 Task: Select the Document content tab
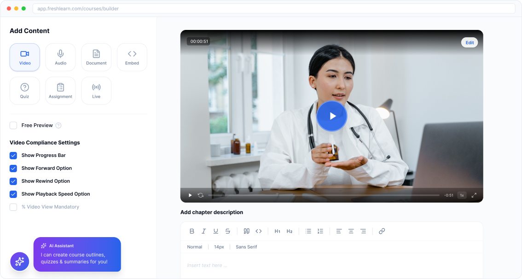(96, 57)
